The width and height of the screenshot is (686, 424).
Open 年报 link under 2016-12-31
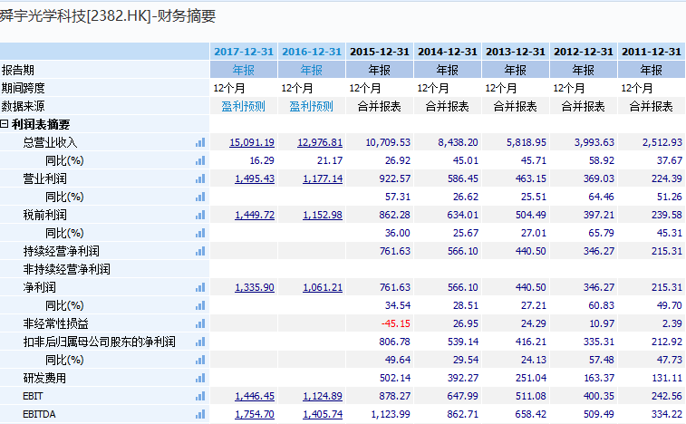click(312, 70)
